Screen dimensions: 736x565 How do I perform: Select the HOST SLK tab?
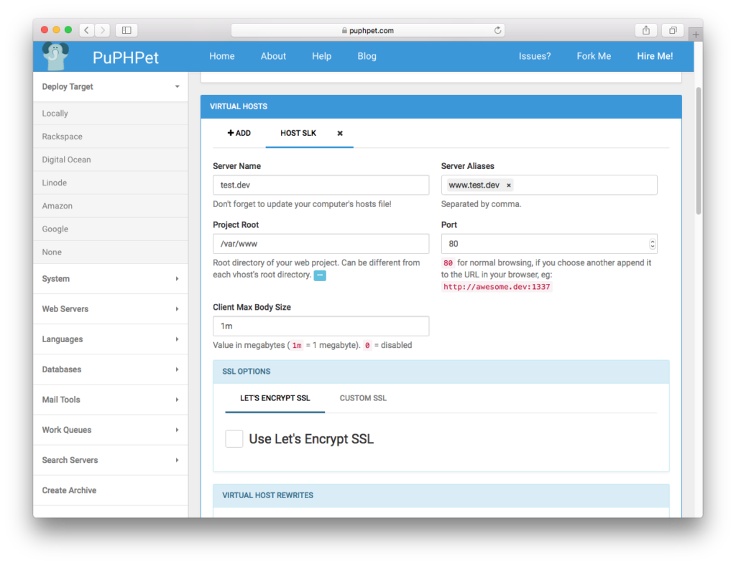pos(298,133)
